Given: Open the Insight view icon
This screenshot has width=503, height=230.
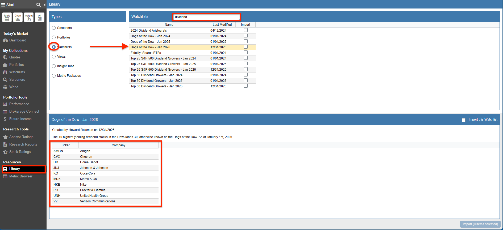Looking at the screenshot, I should click(x=29, y=17).
